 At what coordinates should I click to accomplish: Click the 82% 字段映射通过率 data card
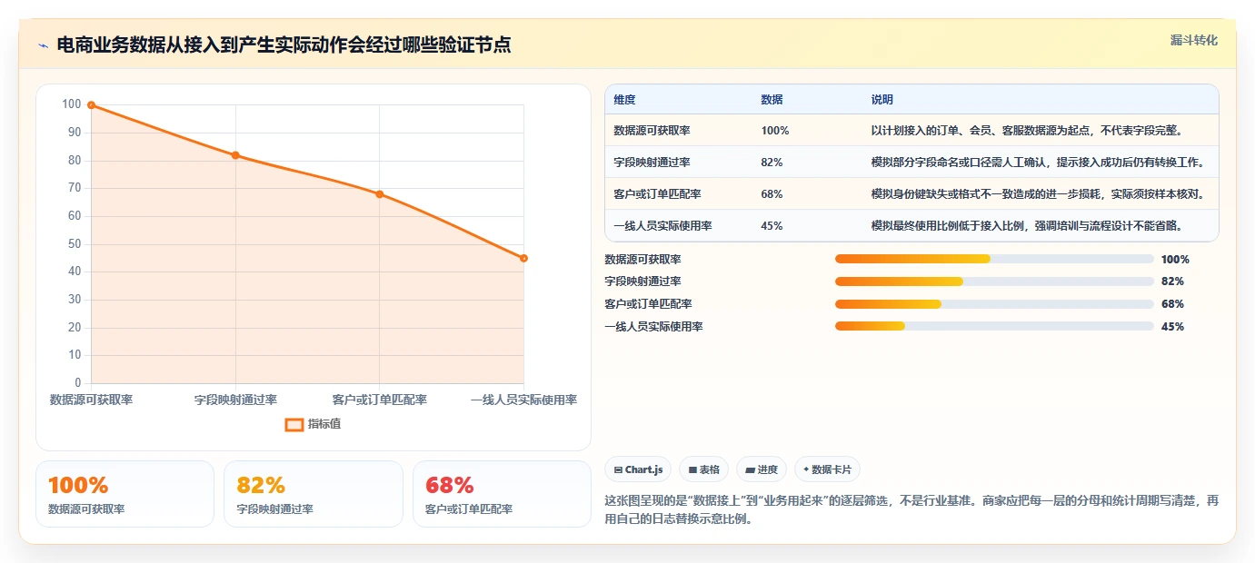pyautogui.click(x=313, y=494)
